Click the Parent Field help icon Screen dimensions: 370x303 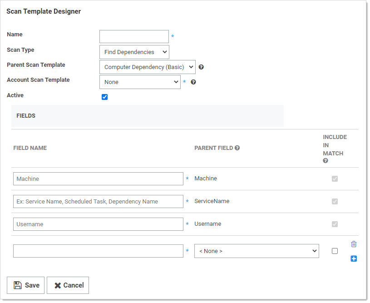(x=237, y=148)
